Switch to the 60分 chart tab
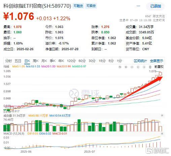This screenshot has height=156, width=171. [82, 61]
